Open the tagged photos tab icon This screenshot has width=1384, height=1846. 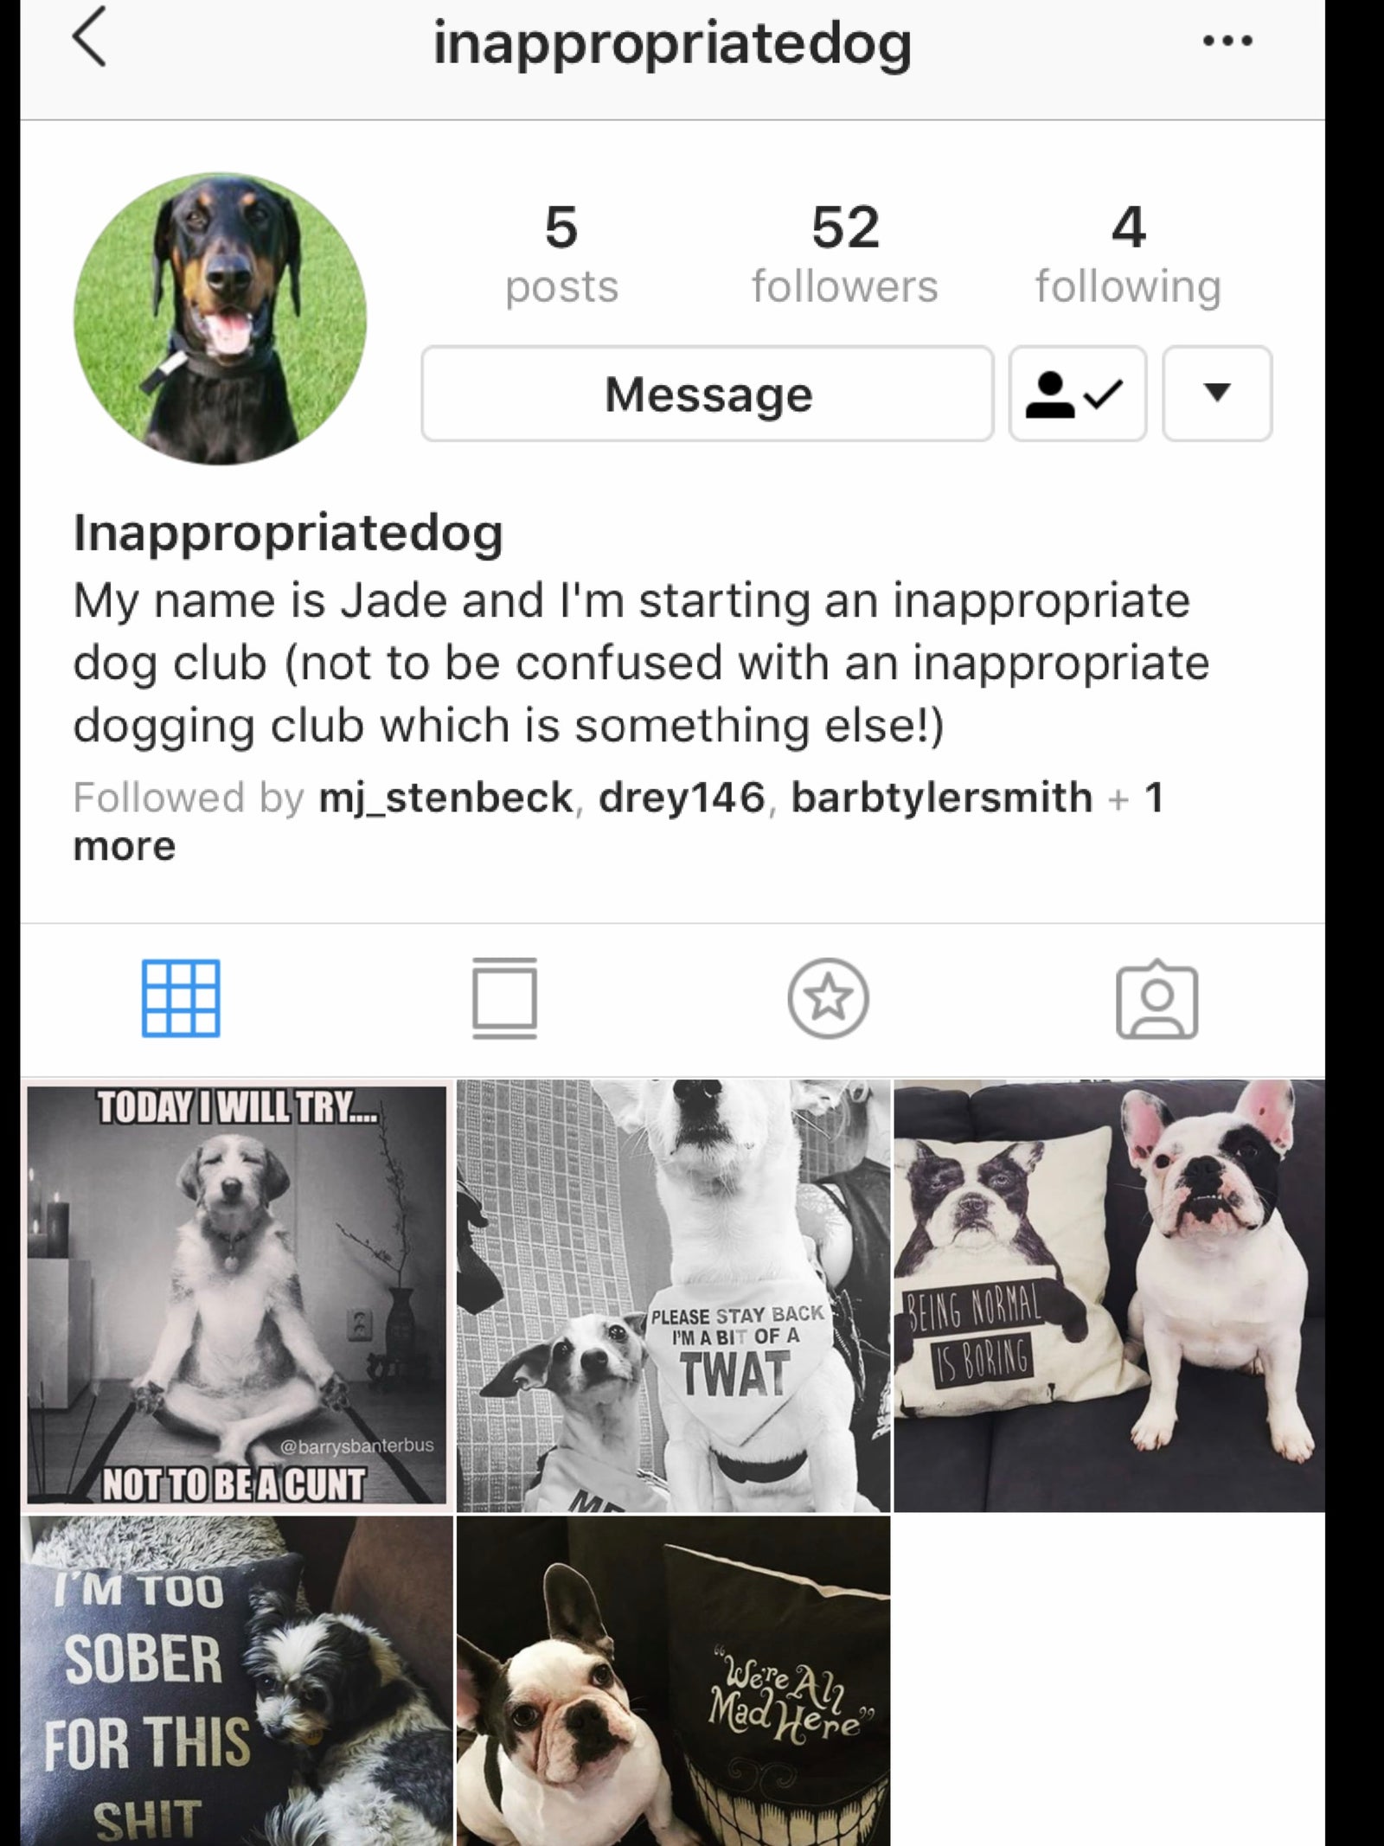[1157, 999]
